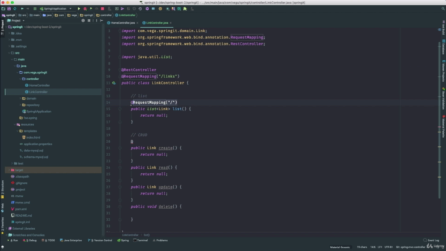Open the Project view selector dropdown
The image size is (446, 251).
click(16, 20)
